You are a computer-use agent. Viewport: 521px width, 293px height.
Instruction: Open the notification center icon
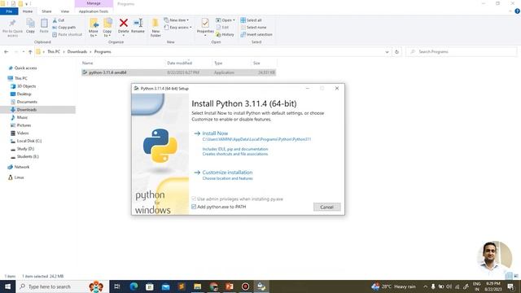click(511, 286)
